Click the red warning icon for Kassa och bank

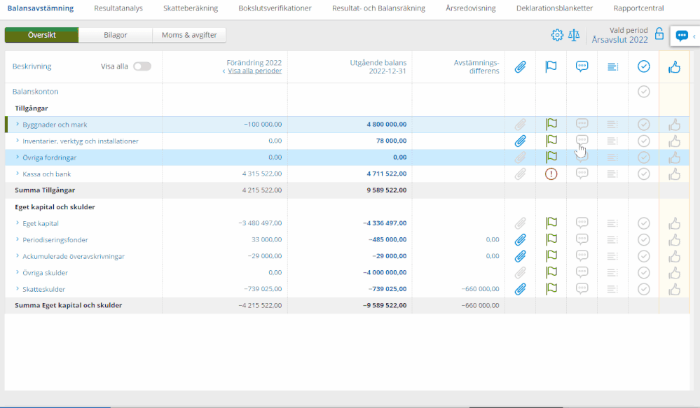551,174
